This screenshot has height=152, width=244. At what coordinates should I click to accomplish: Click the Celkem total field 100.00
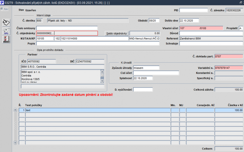point(229,149)
